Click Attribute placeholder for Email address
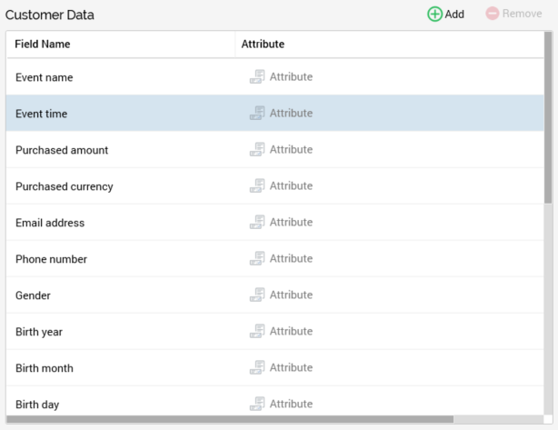Screen dimensions: 558x430 tap(291, 223)
